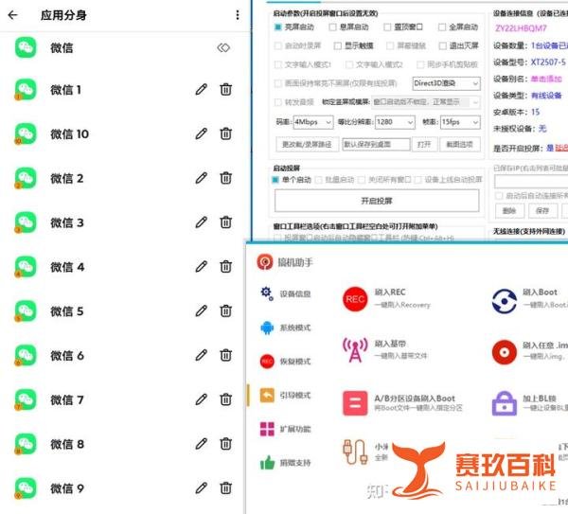Switch to 设备信息 sidebar tab
This screenshot has height=514, width=568.
point(286,293)
